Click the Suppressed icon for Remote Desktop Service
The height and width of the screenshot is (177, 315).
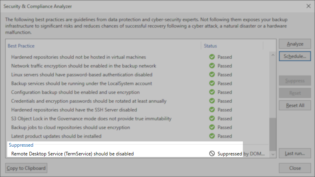(x=212, y=153)
